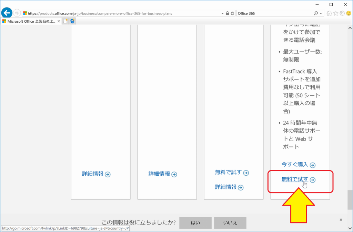Open 詳細情報 link in first plan column

(x=93, y=174)
